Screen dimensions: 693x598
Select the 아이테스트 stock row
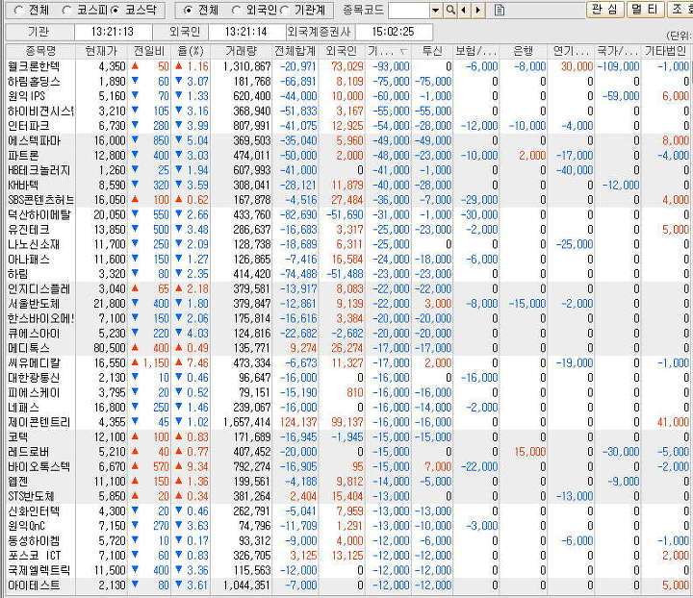pyautogui.click(x=348, y=586)
